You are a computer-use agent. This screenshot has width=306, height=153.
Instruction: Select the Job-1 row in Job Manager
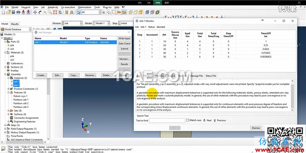[75, 42]
